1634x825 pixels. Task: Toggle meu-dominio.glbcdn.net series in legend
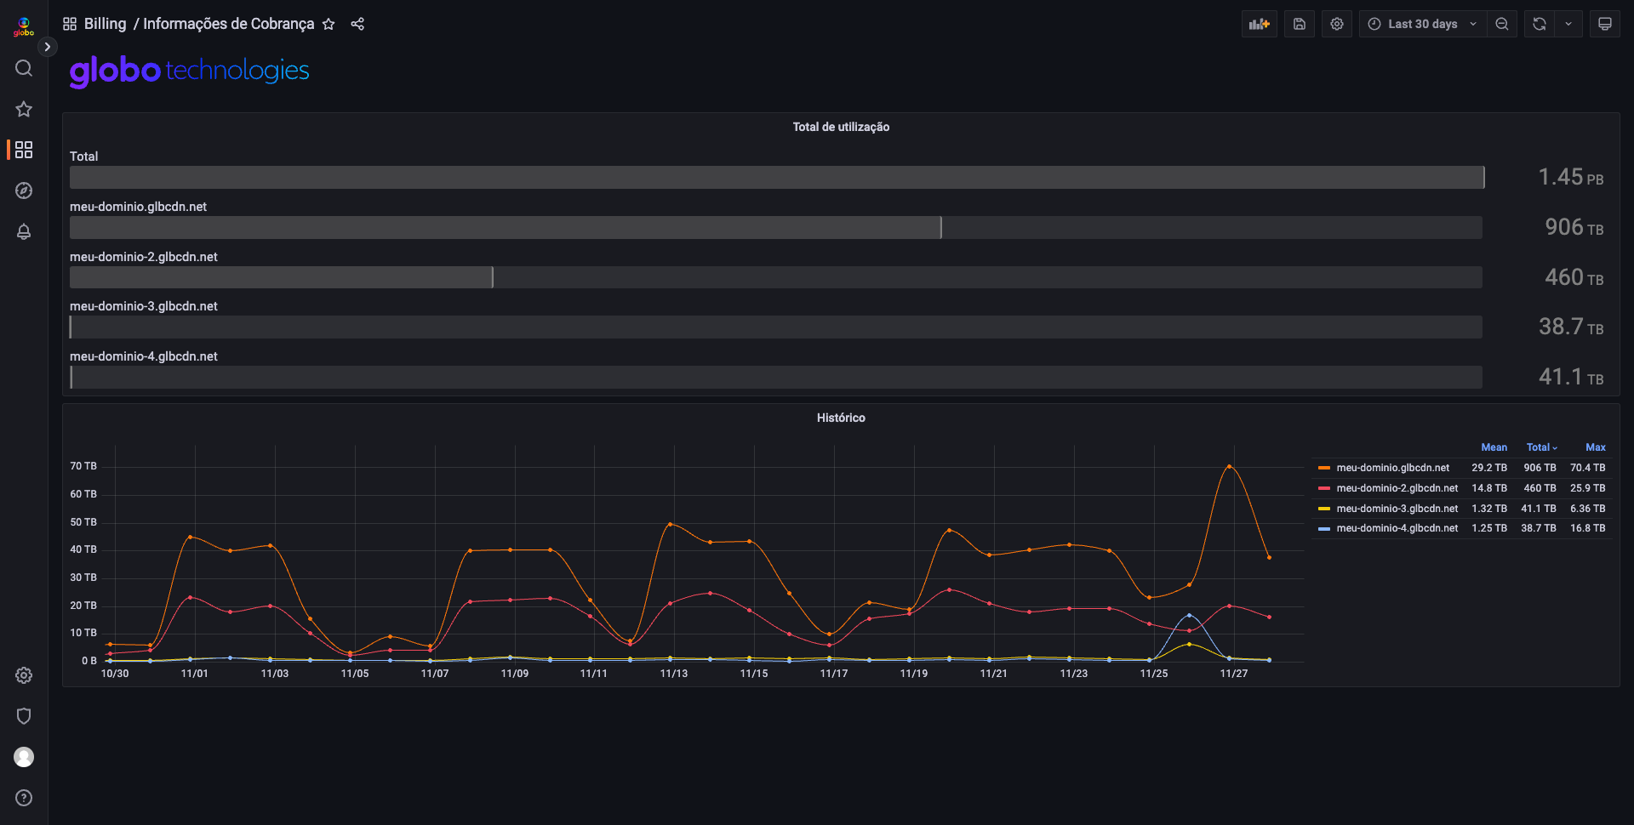click(x=1393, y=468)
